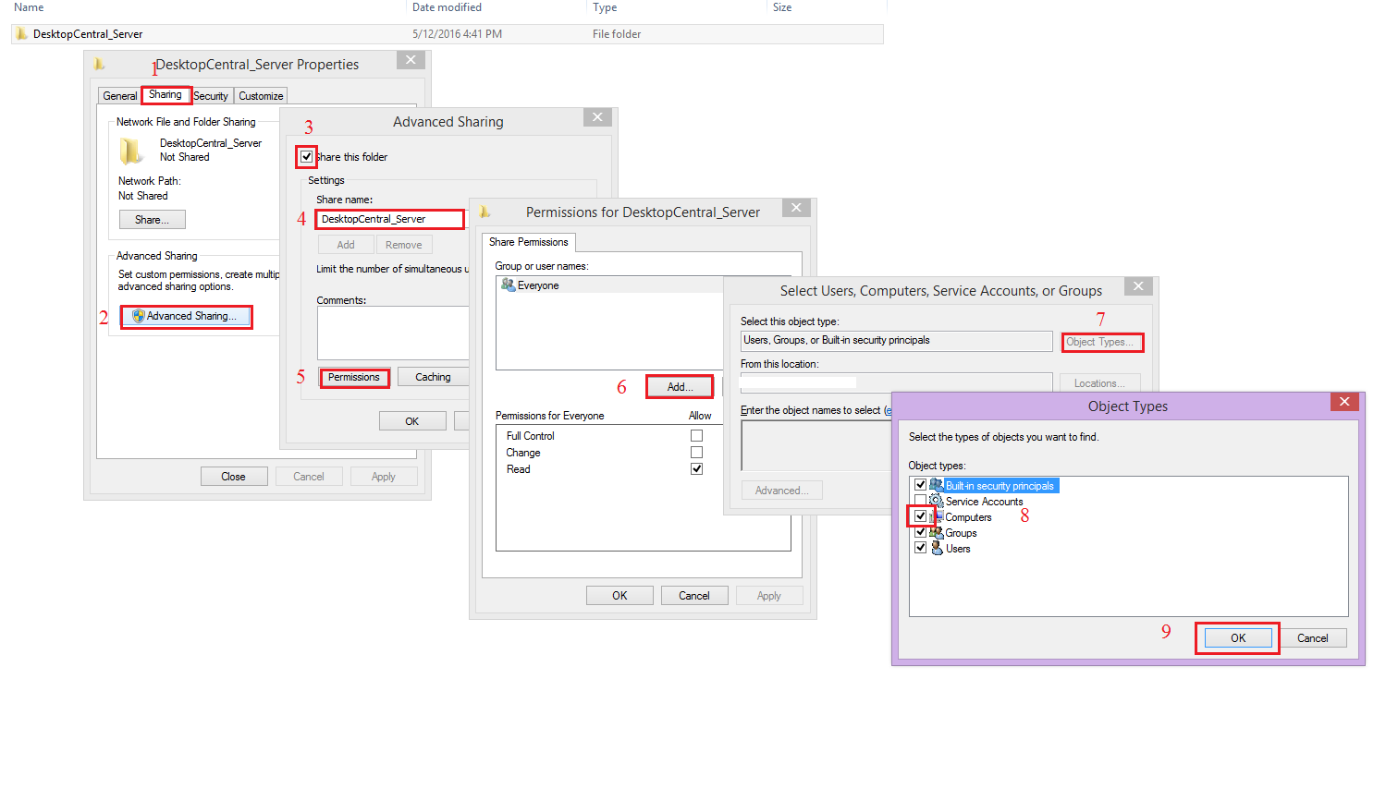Uncheck the Users object type checkbox
This screenshot has width=1386, height=788.
pos(920,548)
